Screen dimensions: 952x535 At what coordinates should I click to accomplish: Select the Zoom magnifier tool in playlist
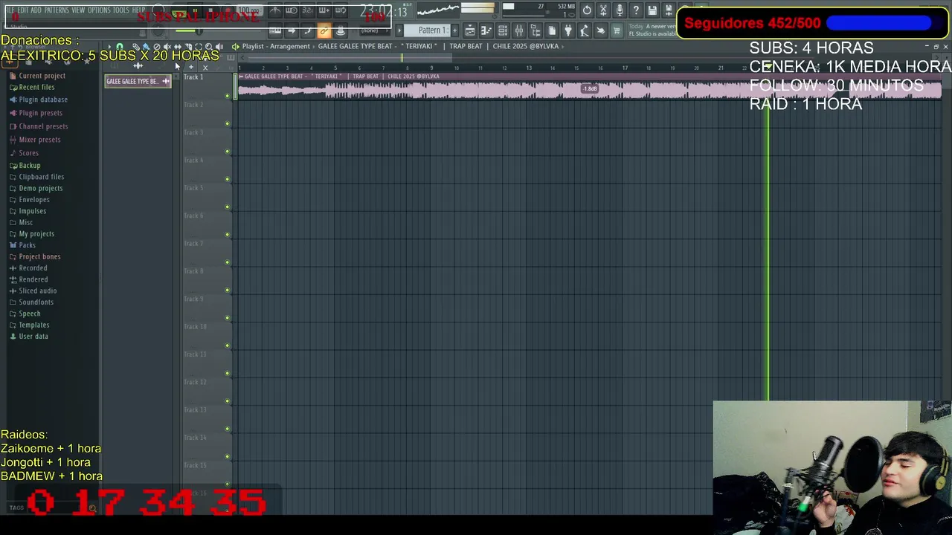(209, 46)
